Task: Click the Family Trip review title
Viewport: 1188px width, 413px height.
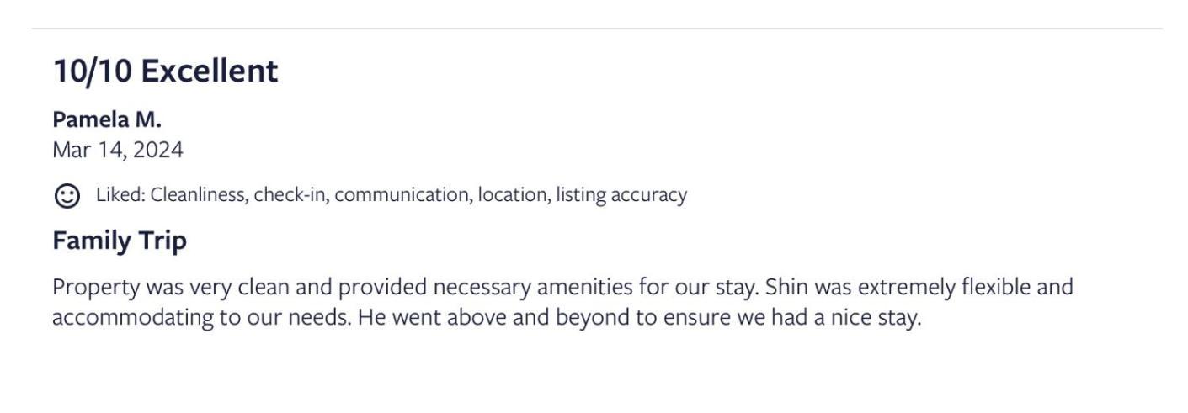Action: pos(120,241)
